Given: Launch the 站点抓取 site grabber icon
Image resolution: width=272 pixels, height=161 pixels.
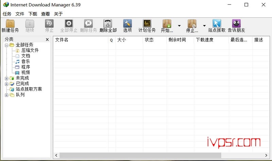Looking at the screenshot, I should (217, 23).
